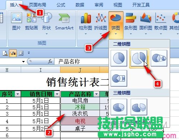
Task: Insert a picture with 图片 icon
Action: (16, 21)
